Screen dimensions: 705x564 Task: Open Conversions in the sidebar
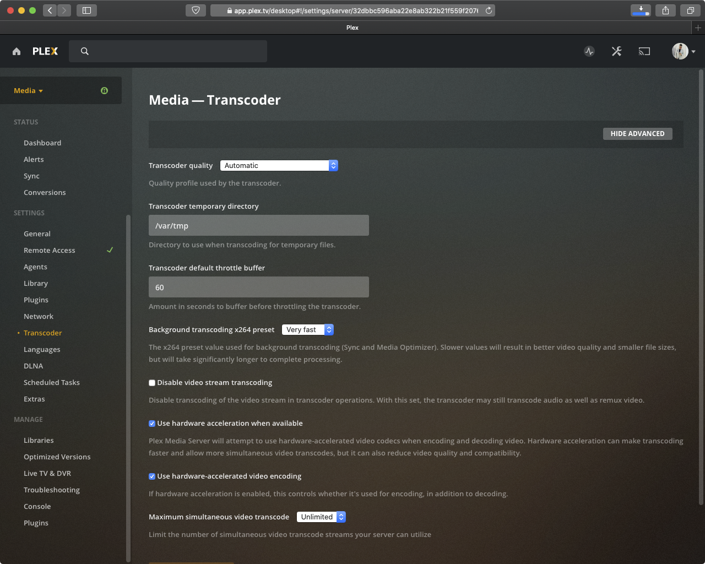pos(45,192)
